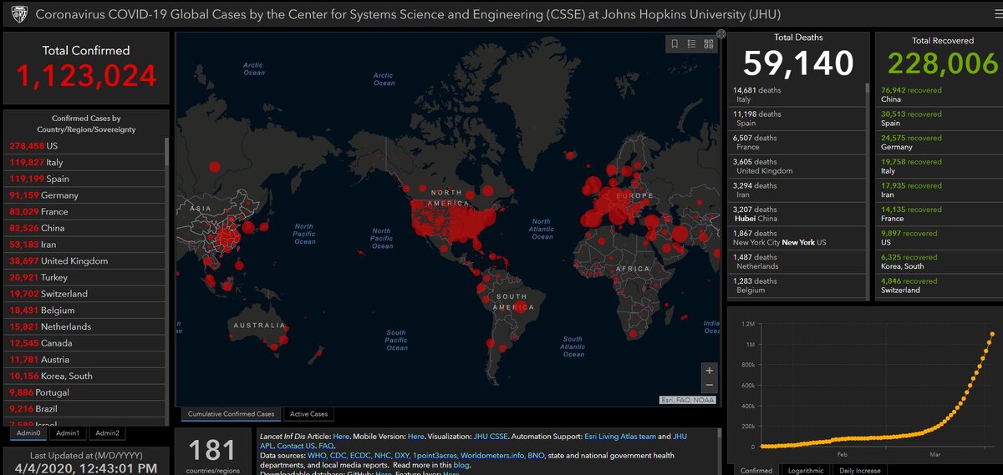Select Canada in confirmed cases list
Image resolution: width=1003 pixels, height=475 pixels.
84,342
